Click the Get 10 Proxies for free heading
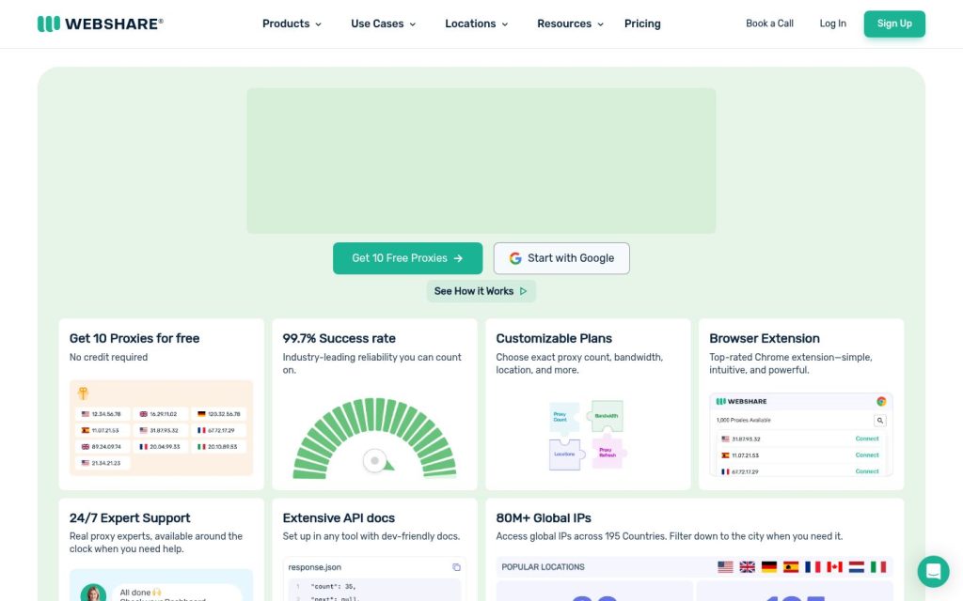This screenshot has width=963, height=601. coord(134,338)
